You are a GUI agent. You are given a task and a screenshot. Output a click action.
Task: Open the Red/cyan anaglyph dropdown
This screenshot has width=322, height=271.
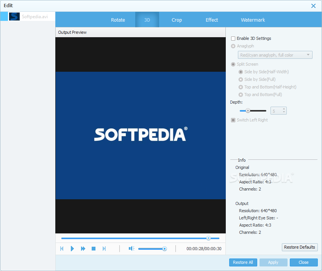pos(275,55)
